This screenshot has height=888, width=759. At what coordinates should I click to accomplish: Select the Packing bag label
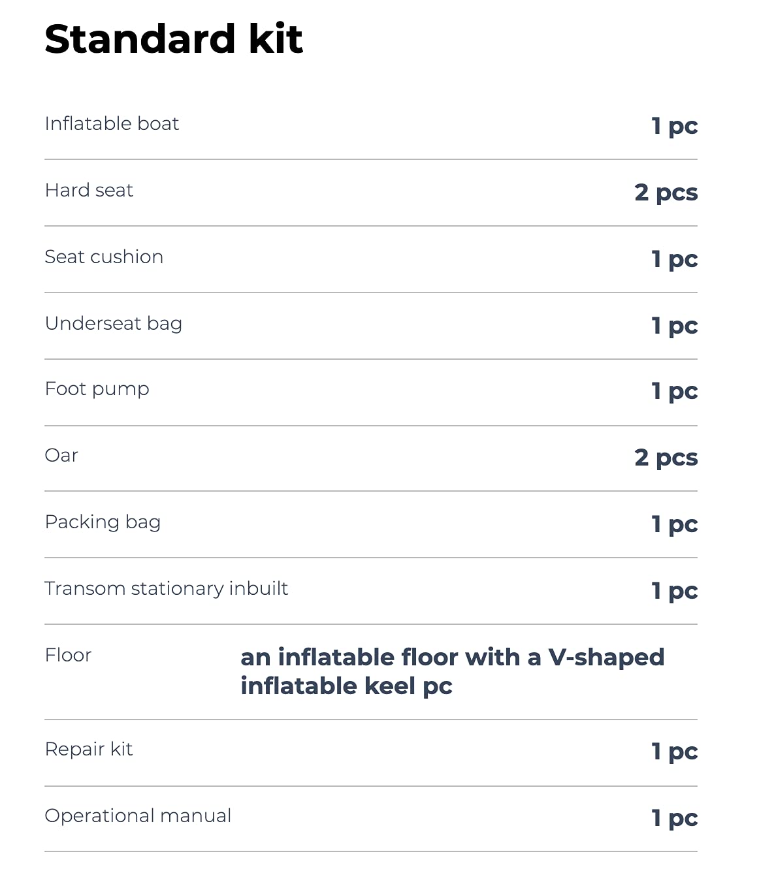pyautogui.click(x=103, y=522)
